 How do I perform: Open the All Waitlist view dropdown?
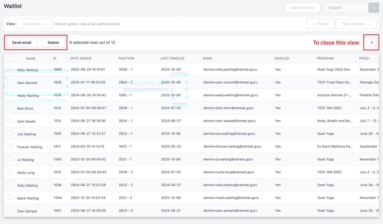click(34, 24)
